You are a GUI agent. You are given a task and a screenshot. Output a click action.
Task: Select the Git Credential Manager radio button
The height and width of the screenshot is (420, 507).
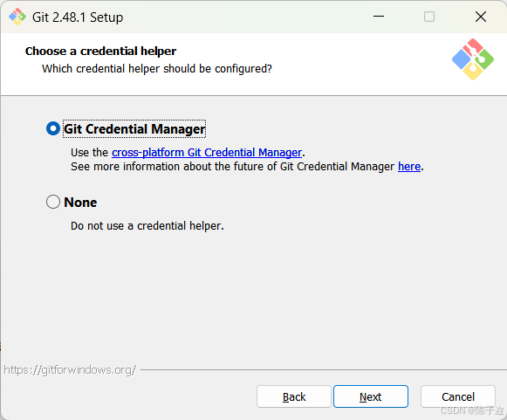click(53, 128)
